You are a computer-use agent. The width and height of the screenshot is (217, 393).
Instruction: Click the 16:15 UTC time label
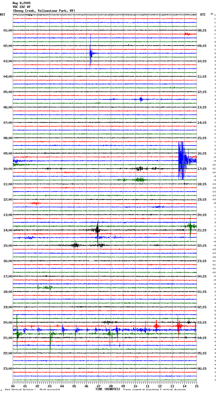tap(202, 153)
